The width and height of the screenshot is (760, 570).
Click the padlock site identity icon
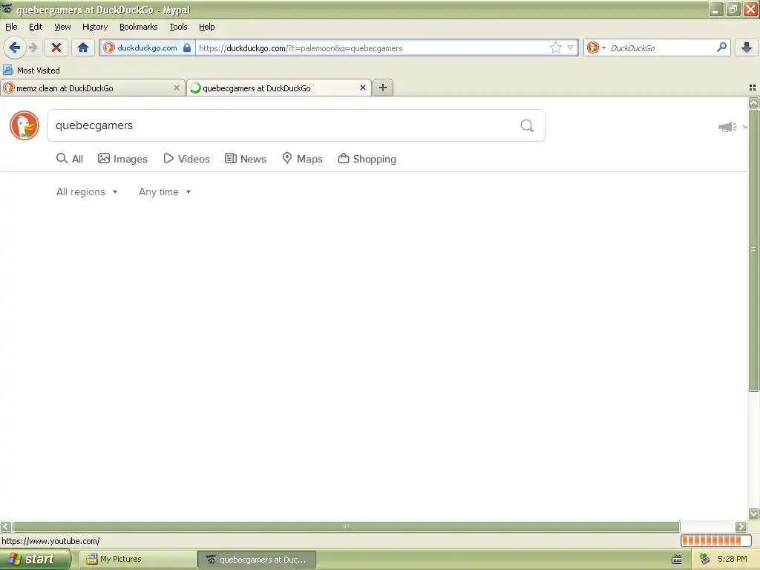[187, 47]
